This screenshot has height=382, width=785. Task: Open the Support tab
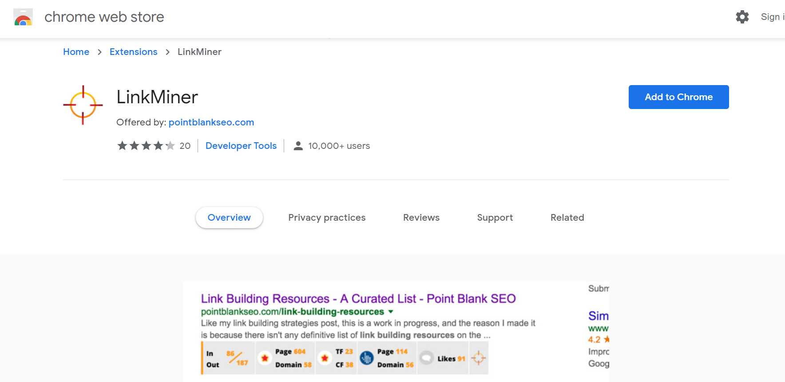(x=495, y=218)
